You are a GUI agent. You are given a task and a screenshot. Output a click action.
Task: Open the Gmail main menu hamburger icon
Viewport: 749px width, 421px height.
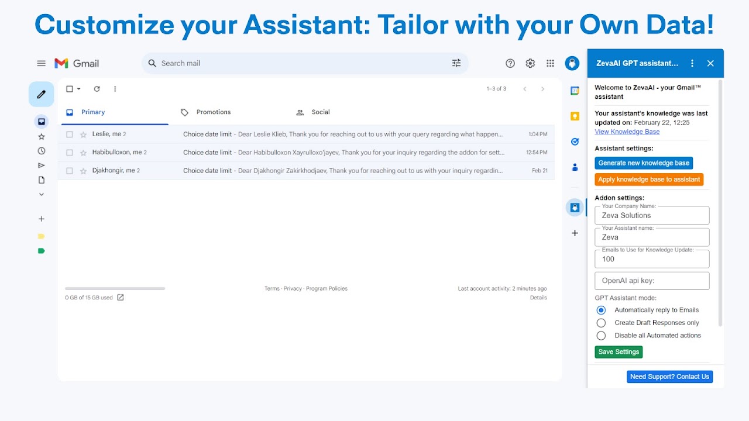pos(41,63)
